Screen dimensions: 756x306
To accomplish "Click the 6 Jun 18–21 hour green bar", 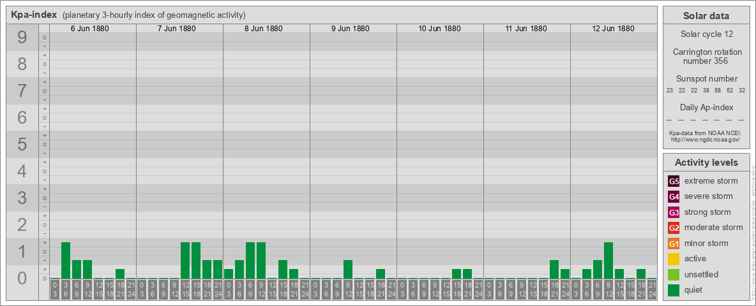I will point(120,273).
